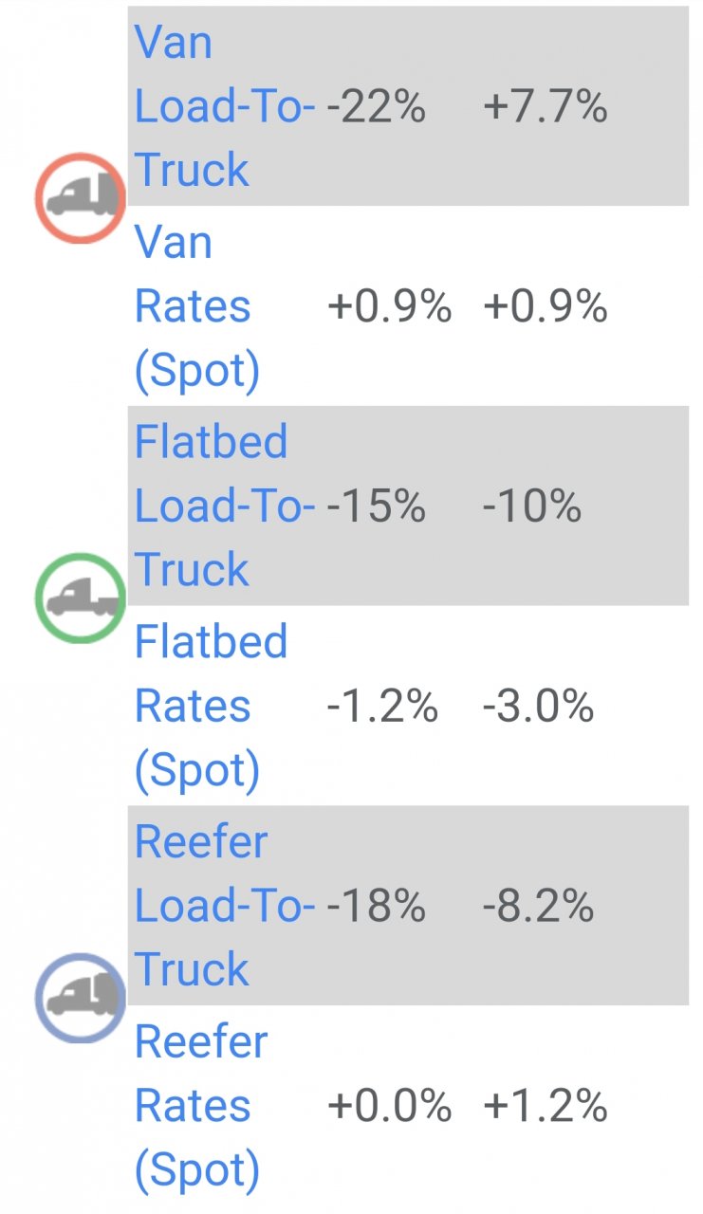Select the -15% Flatbed Load-To-Truck value
The width and height of the screenshot is (703, 1214).
[x=376, y=506]
